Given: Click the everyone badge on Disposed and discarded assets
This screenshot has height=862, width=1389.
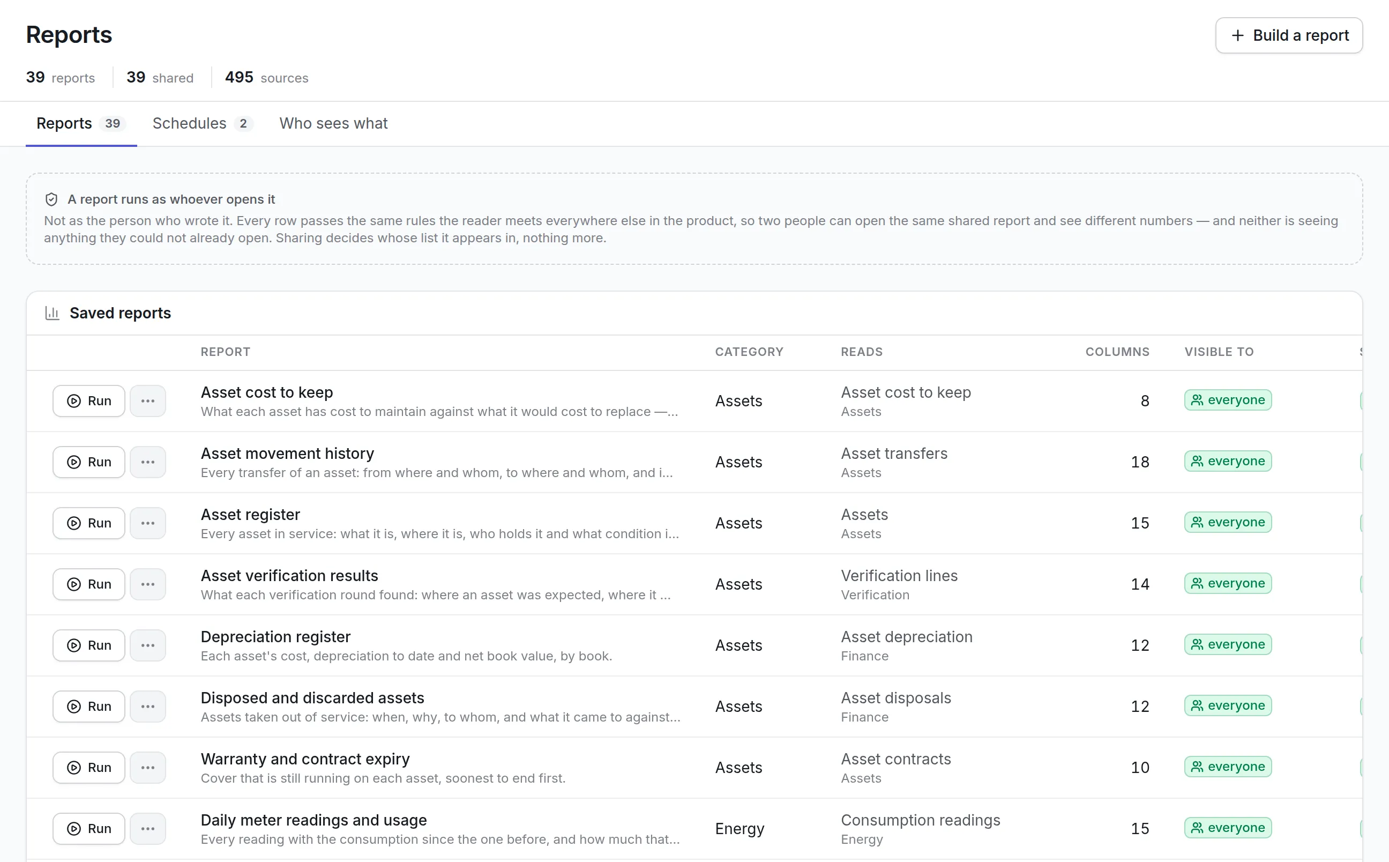Looking at the screenshot, I should click(1228, 704).
